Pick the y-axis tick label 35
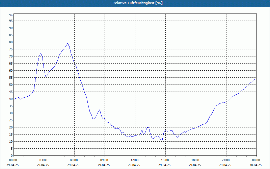 click(x=11, y=106)
